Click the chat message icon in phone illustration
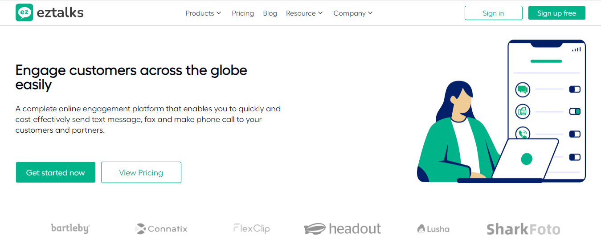This screenshot has width=601, height=252. point(523,89)
